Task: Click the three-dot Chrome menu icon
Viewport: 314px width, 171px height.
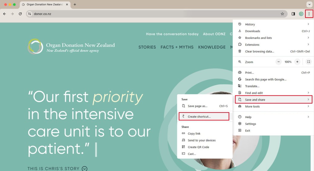Action: click(309, 14)
